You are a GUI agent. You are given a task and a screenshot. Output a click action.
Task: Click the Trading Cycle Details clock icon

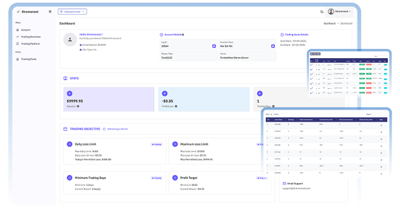pyautogui.click(x=282, y=35)
